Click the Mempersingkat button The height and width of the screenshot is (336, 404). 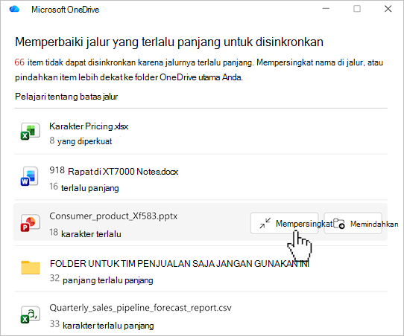click(x=285, y=223)
